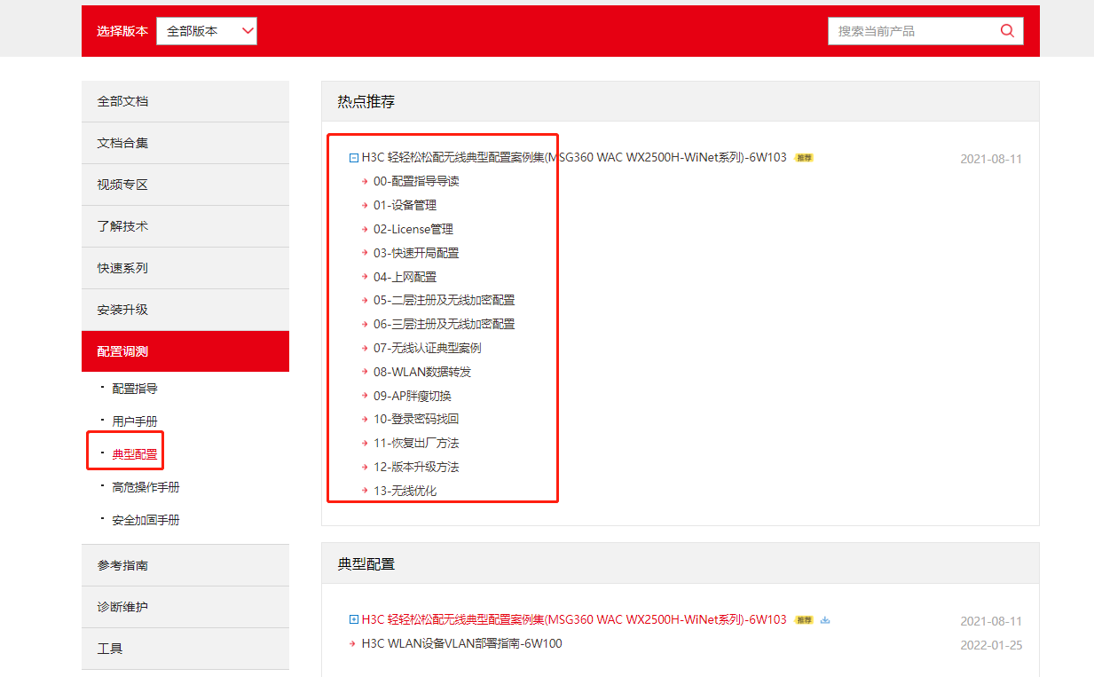This screenshot has height=677, width=1094.
Task: Select the 高危操作手册 submenu item
Action: point(146,487)
